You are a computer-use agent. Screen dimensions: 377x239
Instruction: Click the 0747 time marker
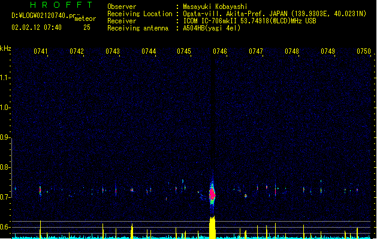tap(256, 51)
